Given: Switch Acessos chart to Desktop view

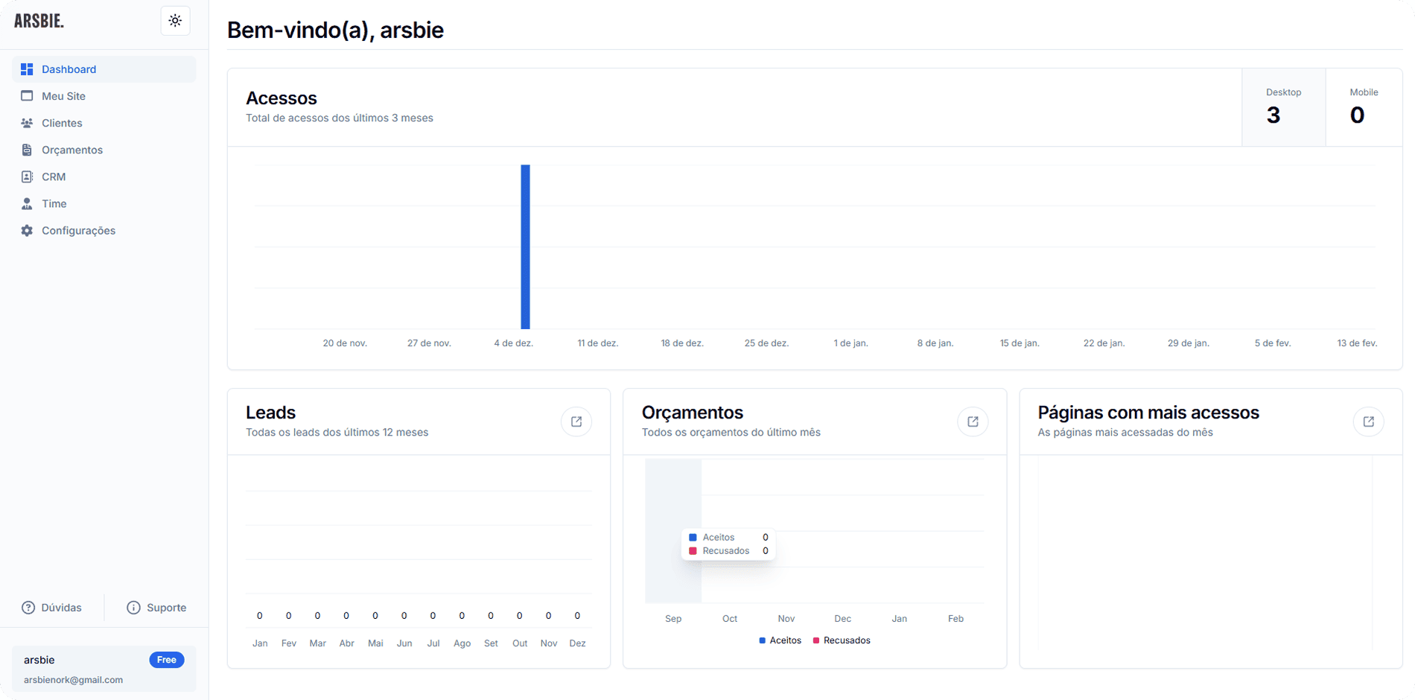Looking at the screenshot, I should click(1283, 107).
